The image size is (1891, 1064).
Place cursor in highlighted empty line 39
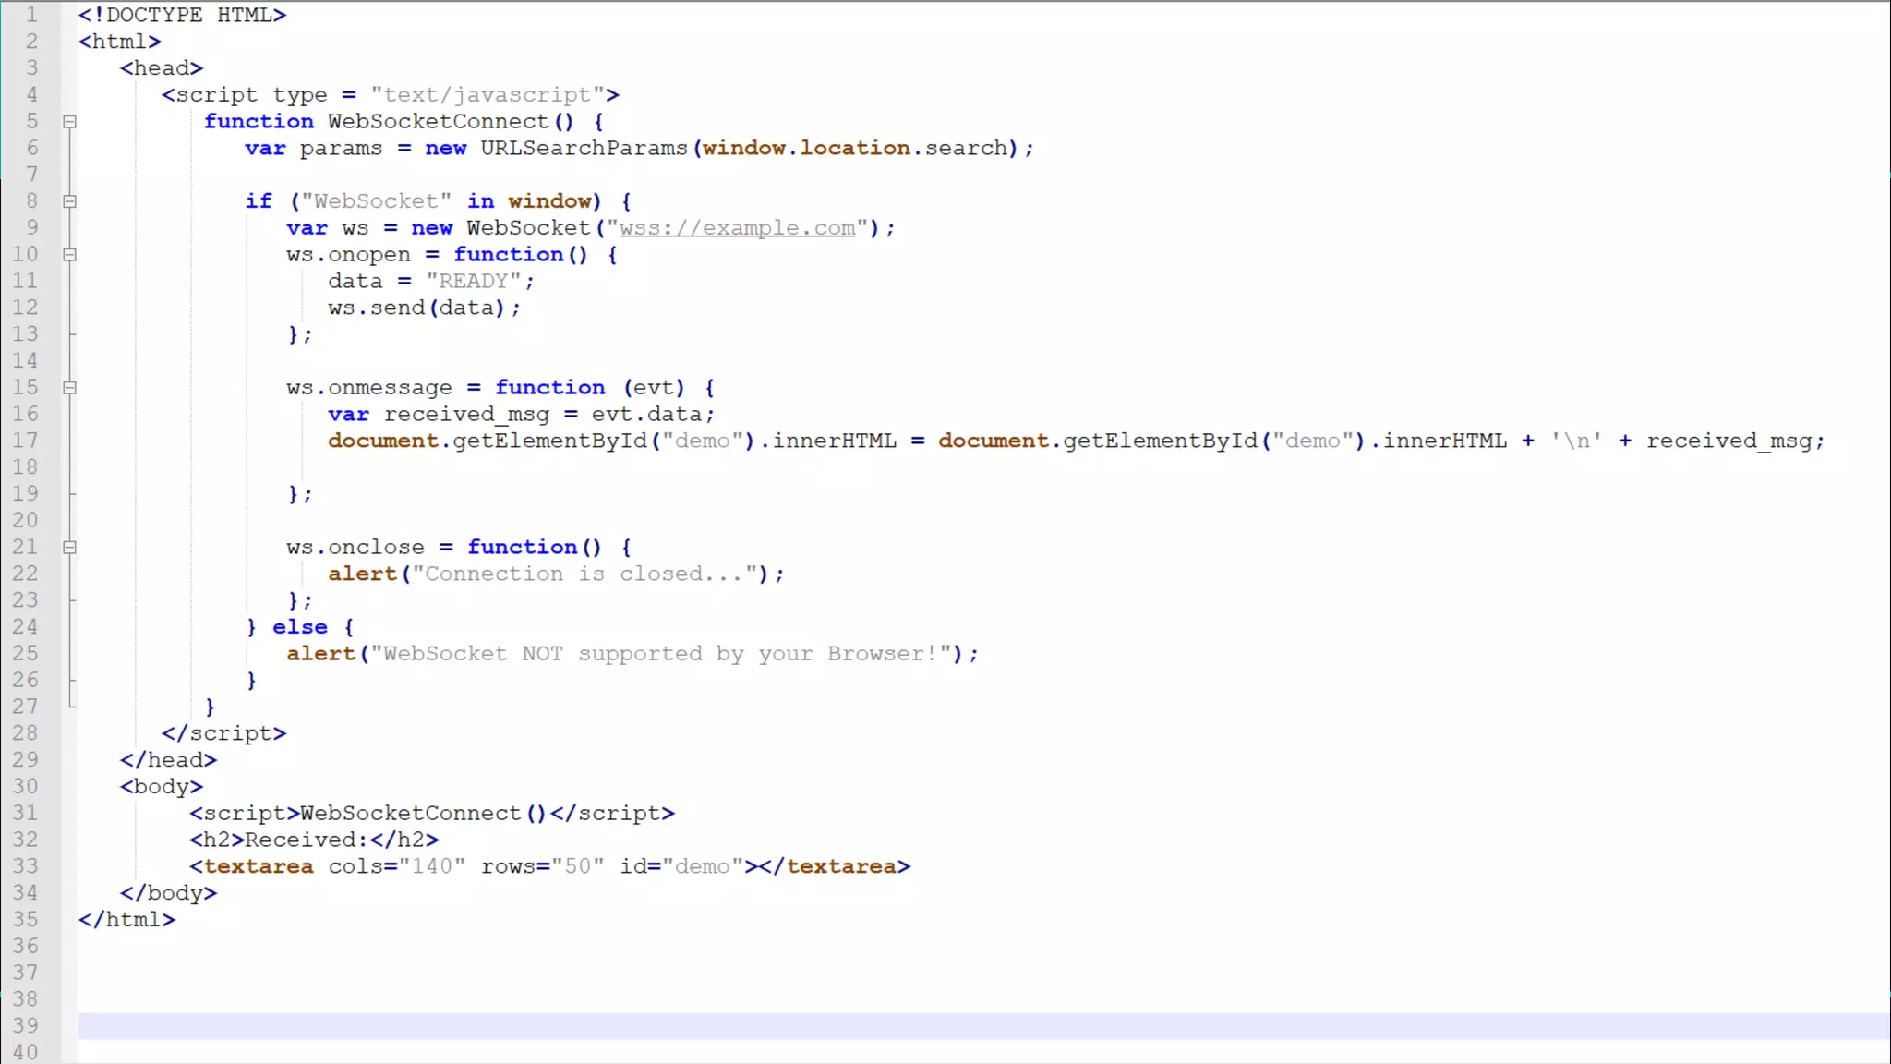click(983, 1026)
